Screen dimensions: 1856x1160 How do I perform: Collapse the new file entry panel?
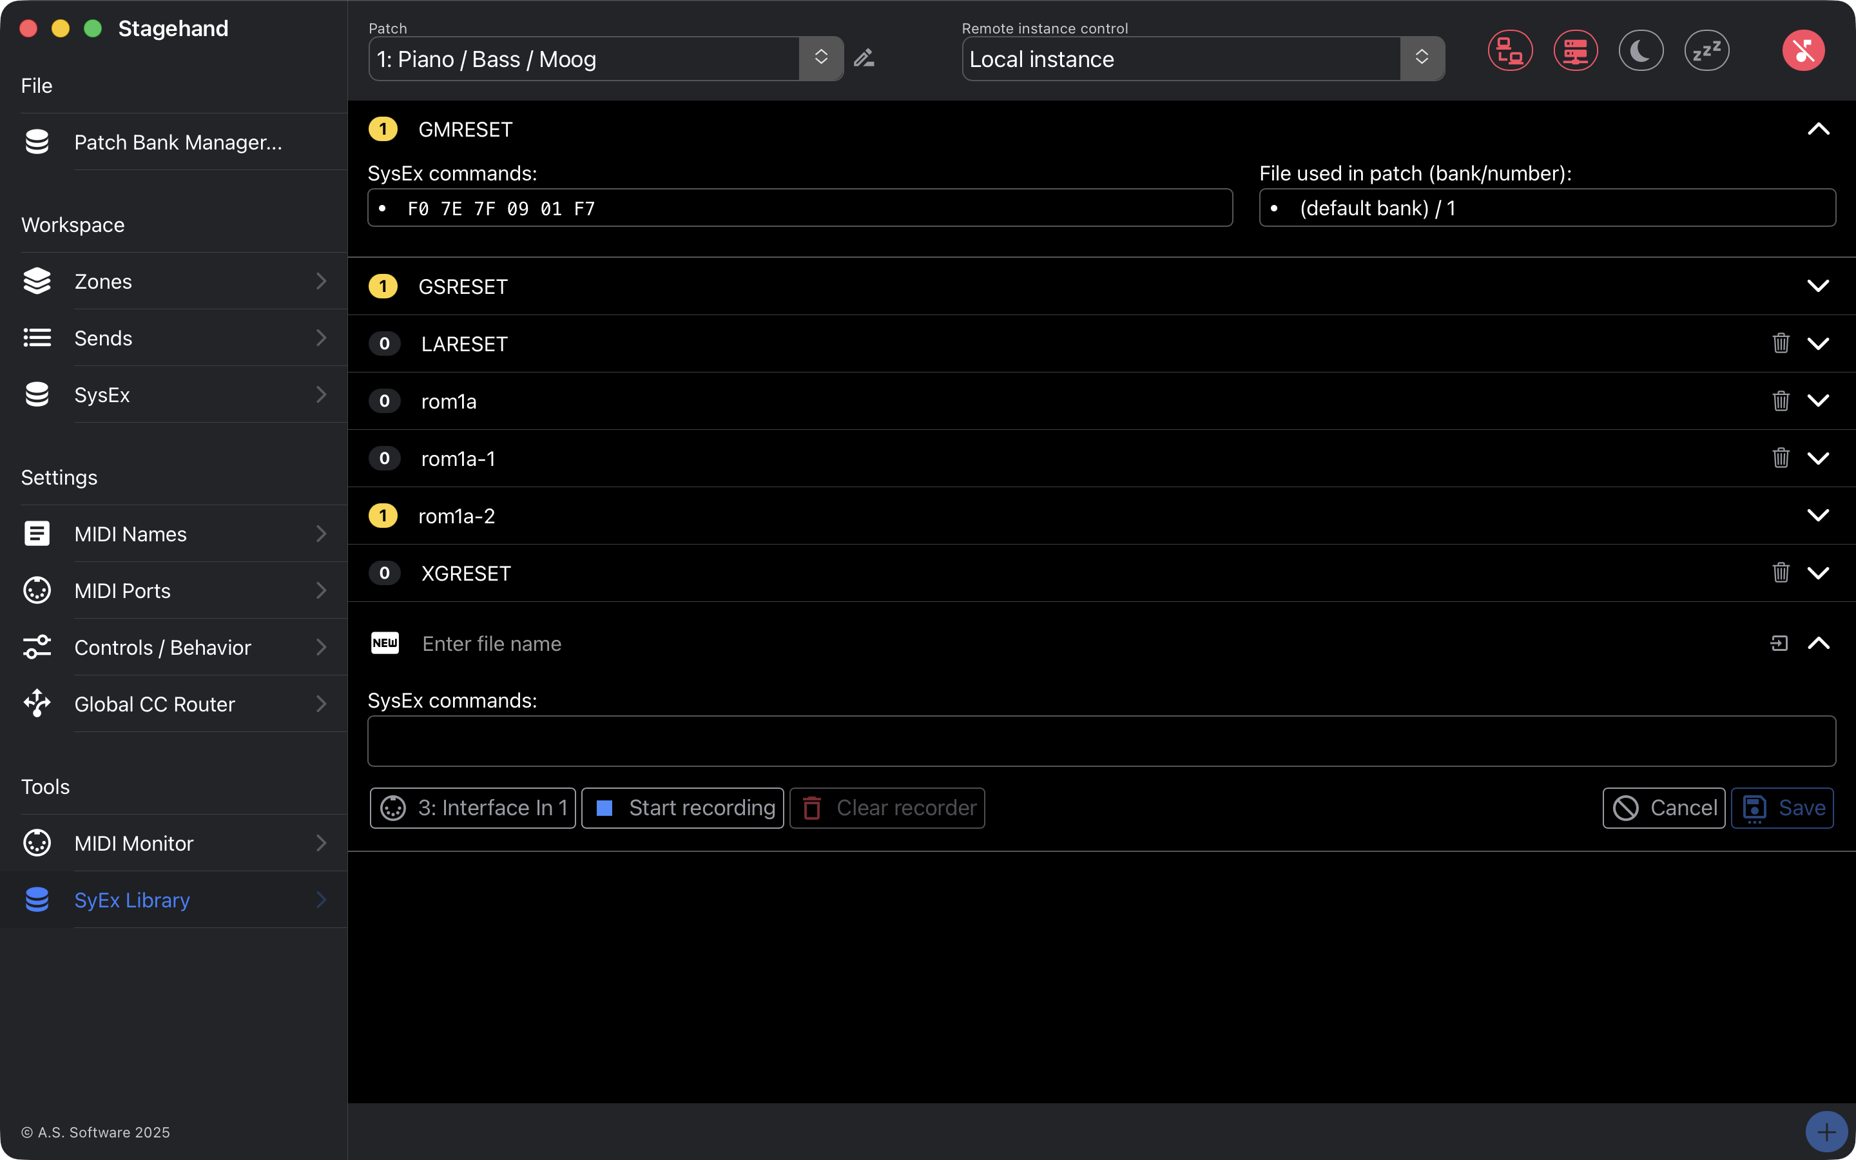(1819, 643)
